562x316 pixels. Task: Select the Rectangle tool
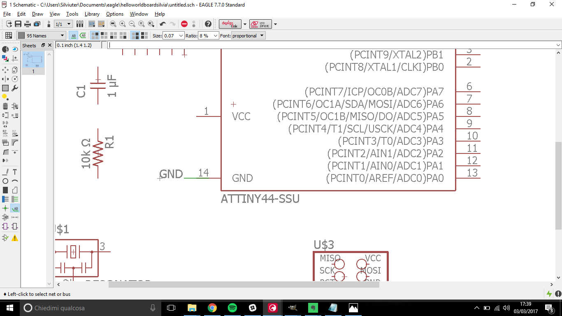(5, 190)
